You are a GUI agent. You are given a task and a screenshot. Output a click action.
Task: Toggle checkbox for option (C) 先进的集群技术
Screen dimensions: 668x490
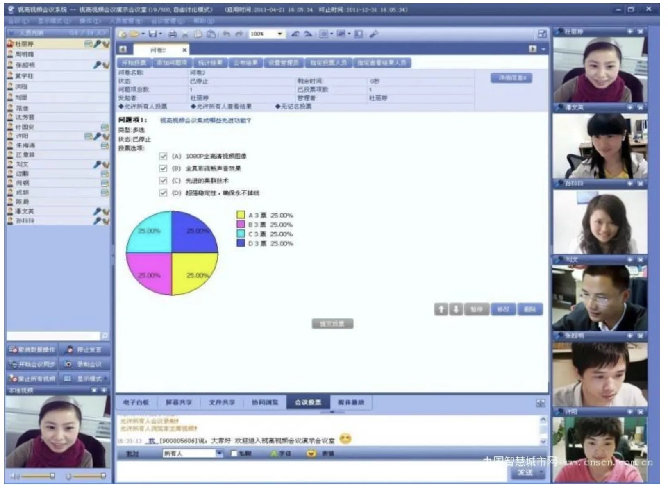pos(163,181)
